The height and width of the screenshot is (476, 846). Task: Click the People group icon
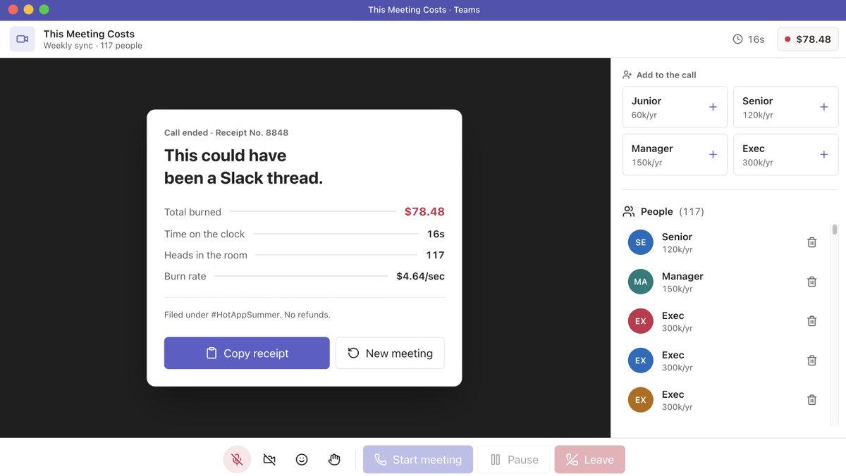(x=629, y=211)
